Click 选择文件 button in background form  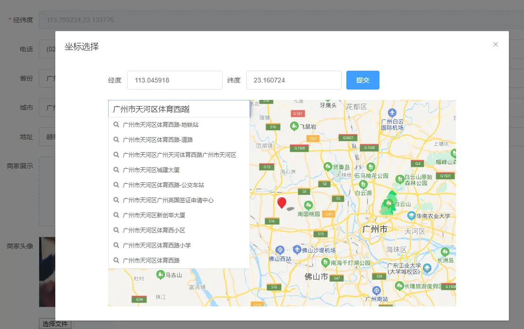(55, 324)
